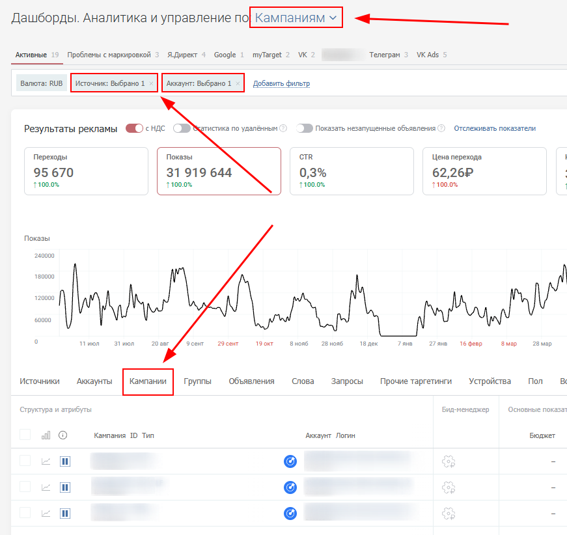Open the Валюта: RUB filter

(42, 83)
